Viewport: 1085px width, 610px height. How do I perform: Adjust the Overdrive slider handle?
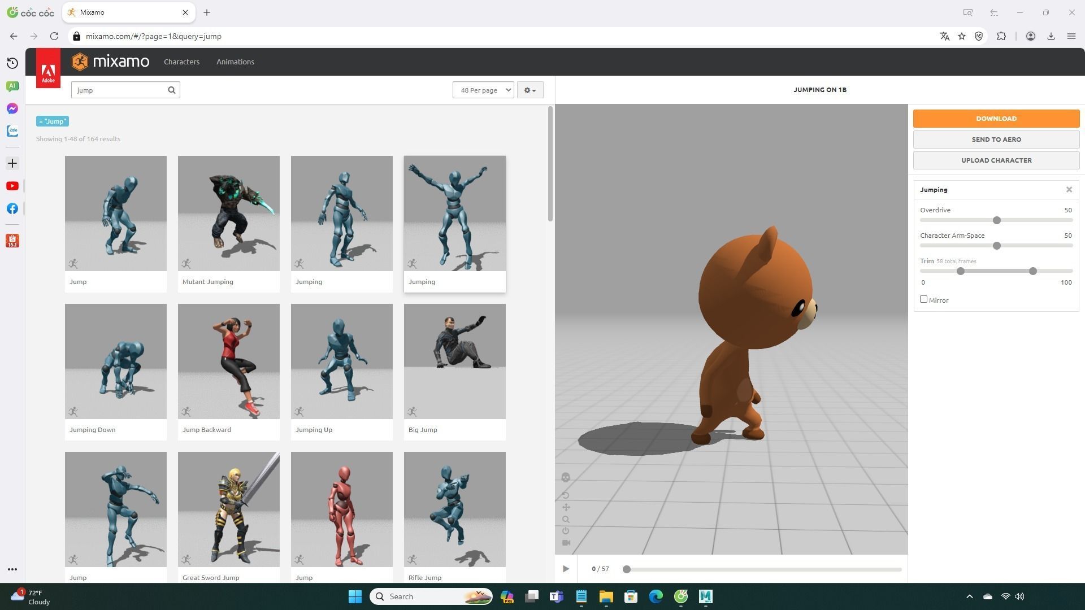pyautogui.click(x=997, y=220)
